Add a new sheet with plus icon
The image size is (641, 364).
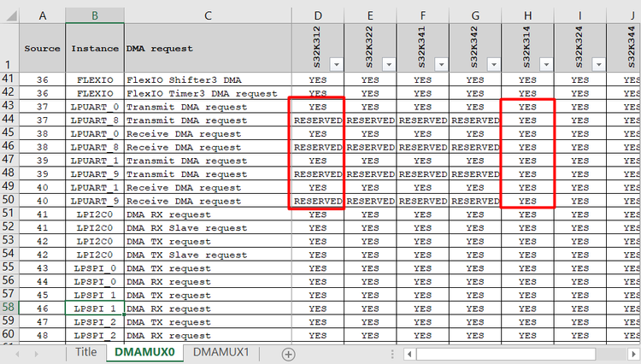(288, 355)
